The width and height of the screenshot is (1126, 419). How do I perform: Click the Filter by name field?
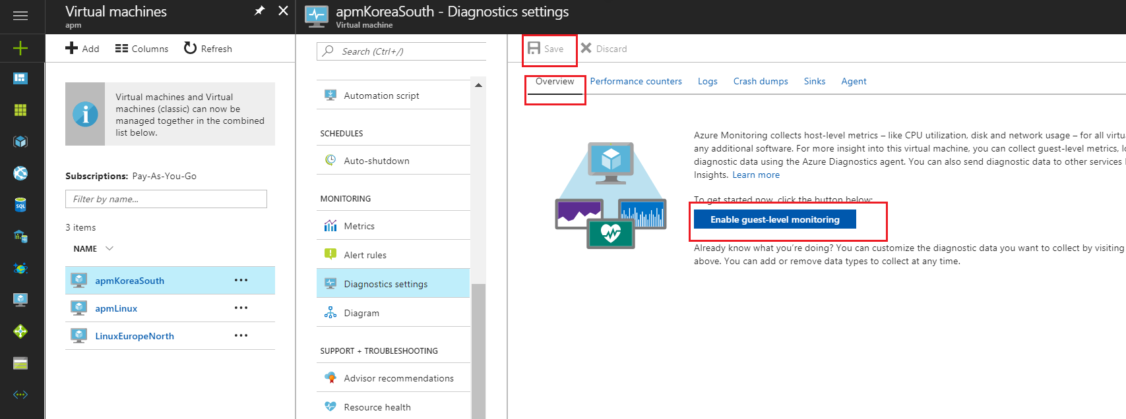pyautogui.click(x=166, y=199)
